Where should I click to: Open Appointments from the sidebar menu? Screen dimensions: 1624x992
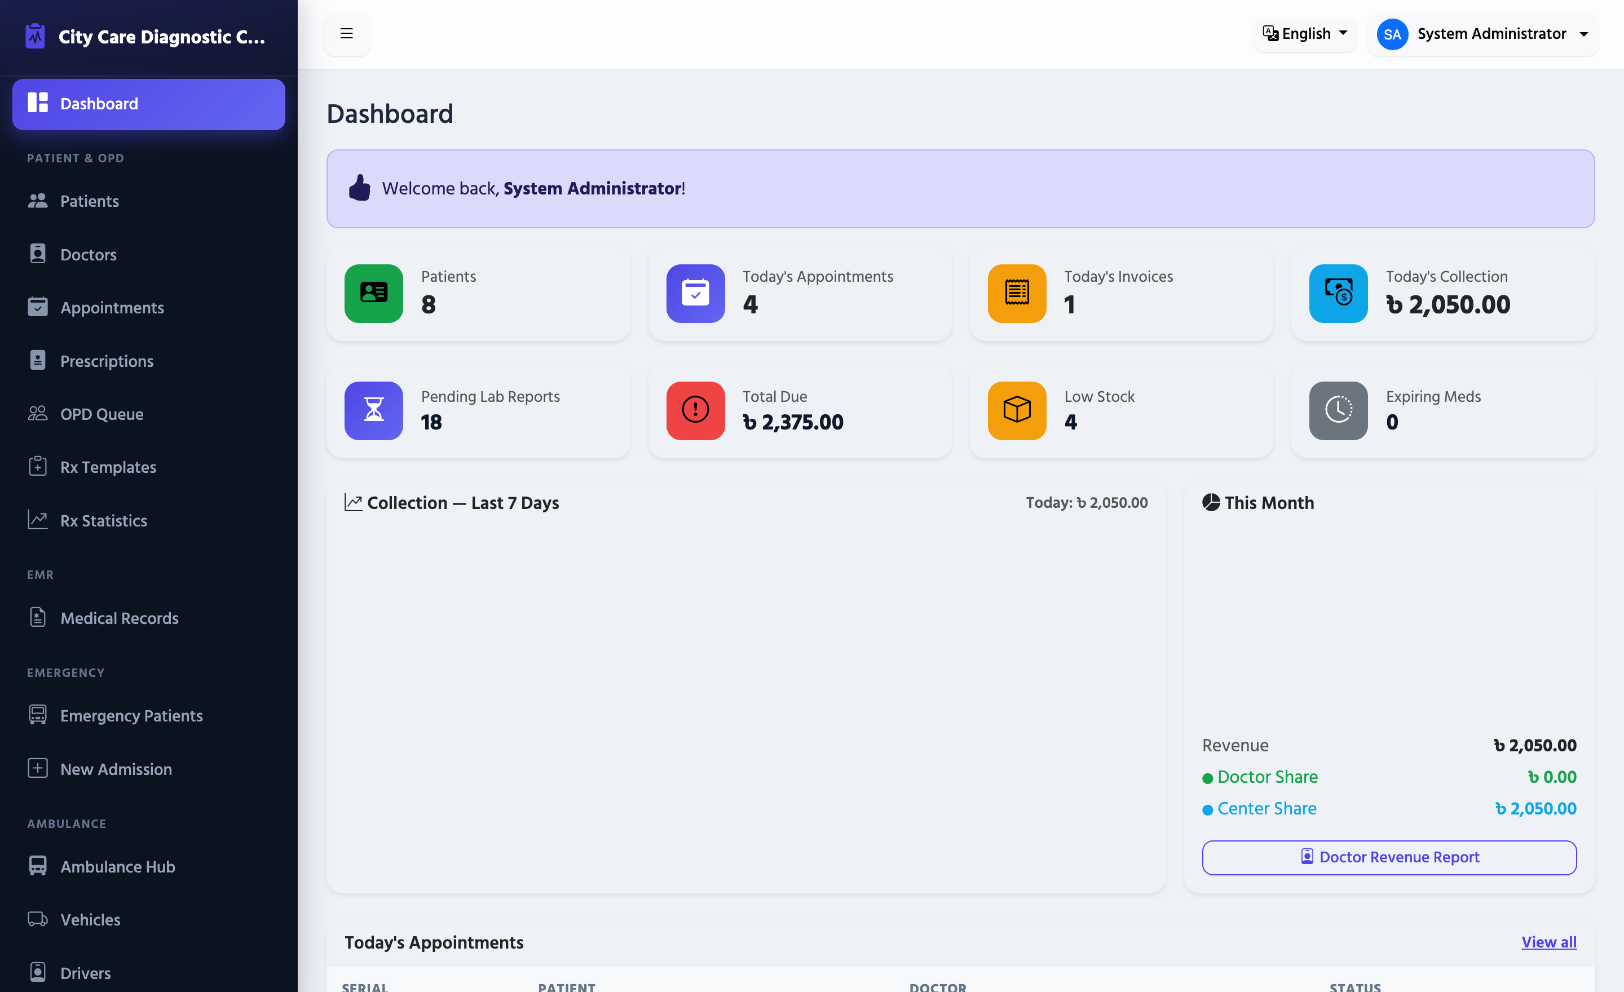point(149,307)
